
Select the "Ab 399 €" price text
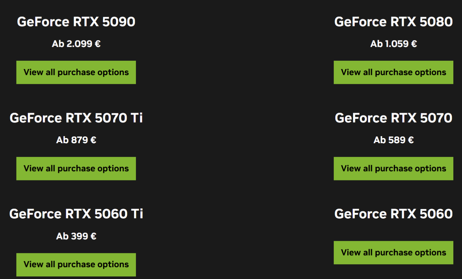tap(76, 236)
